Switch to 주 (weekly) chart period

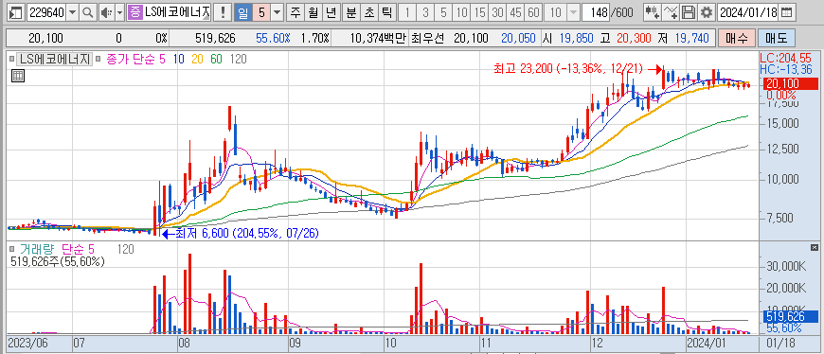tap(296, 12)
